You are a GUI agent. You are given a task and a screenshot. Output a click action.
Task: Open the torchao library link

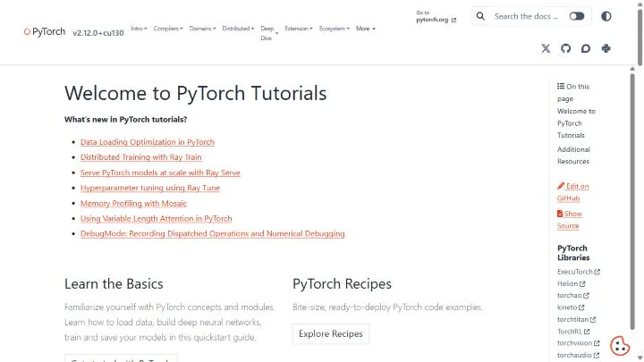573,296
